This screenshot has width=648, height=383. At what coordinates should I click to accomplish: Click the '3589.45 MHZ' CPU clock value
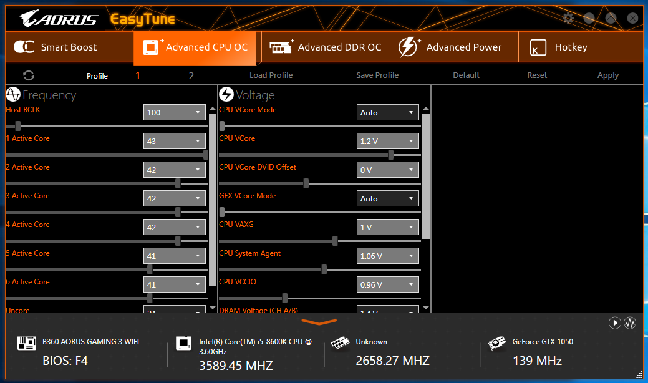236,366
